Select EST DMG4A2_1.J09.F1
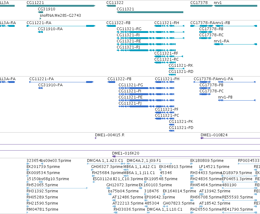Viewport: 260px width, 214px height. pyautogui.click(x=144, y=161)
